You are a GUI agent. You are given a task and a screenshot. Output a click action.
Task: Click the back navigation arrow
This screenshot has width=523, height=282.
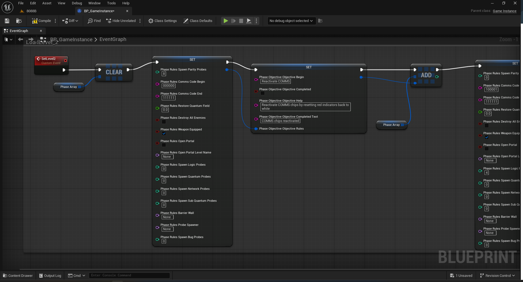tap(20, 40)
